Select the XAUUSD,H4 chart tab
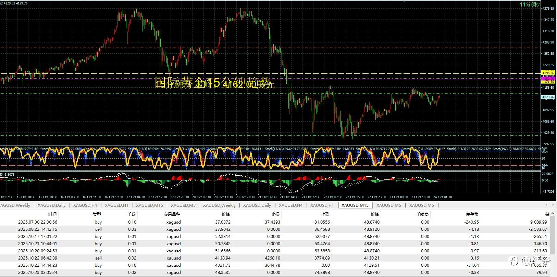Image resolution: width=557 pixels, height=277 pixels. click(290, 205)
